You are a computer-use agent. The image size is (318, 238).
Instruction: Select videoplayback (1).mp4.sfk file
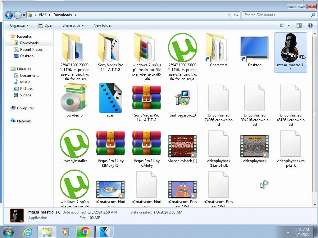pyautogui.click(x=218, y=143)
